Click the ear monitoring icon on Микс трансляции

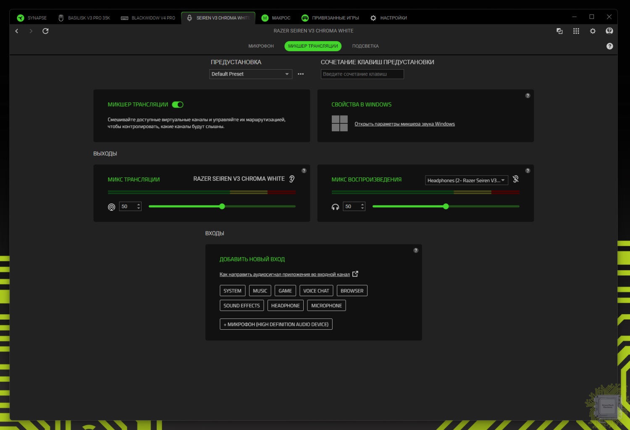pos(292,179)
